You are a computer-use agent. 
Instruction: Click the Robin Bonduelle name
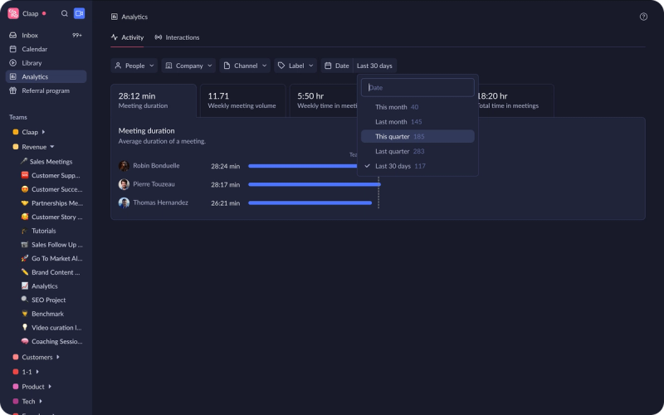156,165
